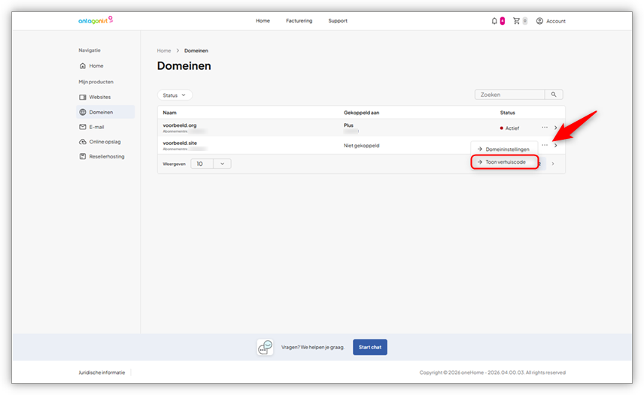Click the chat bubble icon in footer

click(265, 347)
